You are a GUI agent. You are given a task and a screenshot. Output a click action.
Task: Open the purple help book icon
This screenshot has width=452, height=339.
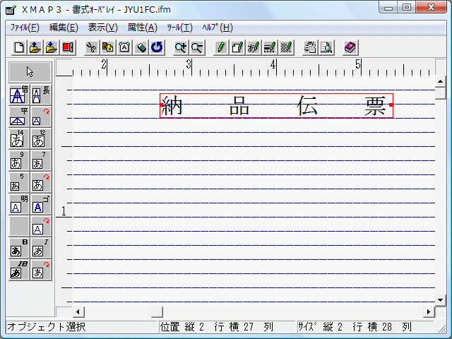[350, 47]
